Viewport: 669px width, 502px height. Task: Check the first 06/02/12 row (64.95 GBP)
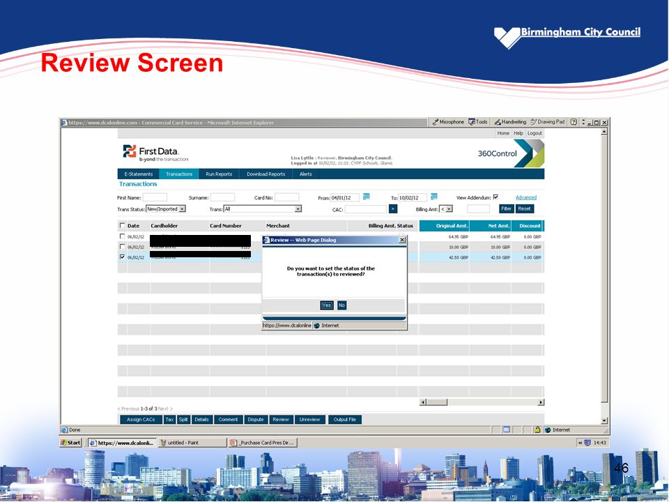123,236
